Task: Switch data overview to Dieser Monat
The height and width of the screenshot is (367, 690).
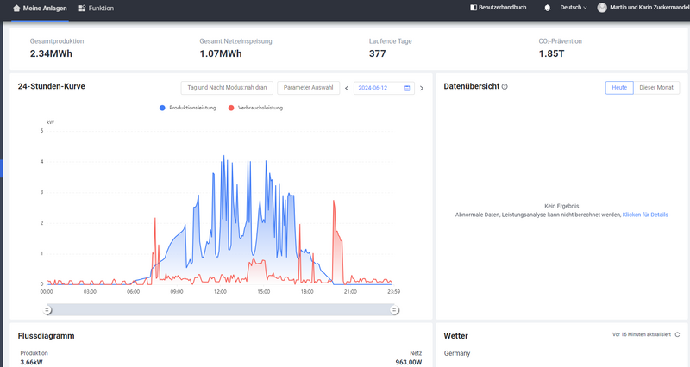Action: click(656, 88)
